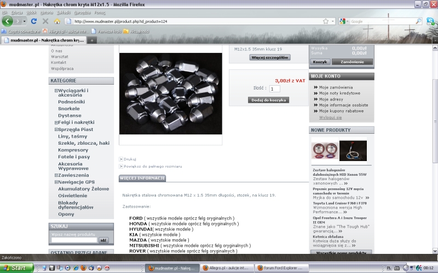Bookmark this page with the star icon
Screen dimensions: 438x273
325,21
